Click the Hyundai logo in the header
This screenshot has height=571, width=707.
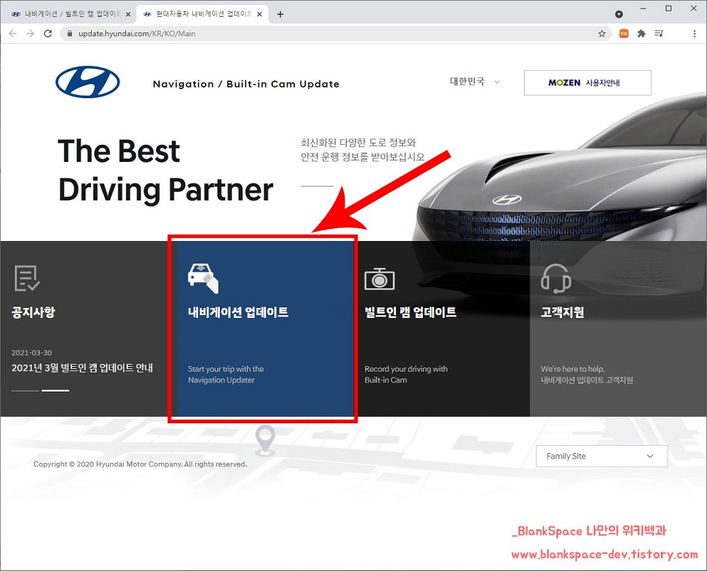88,82
